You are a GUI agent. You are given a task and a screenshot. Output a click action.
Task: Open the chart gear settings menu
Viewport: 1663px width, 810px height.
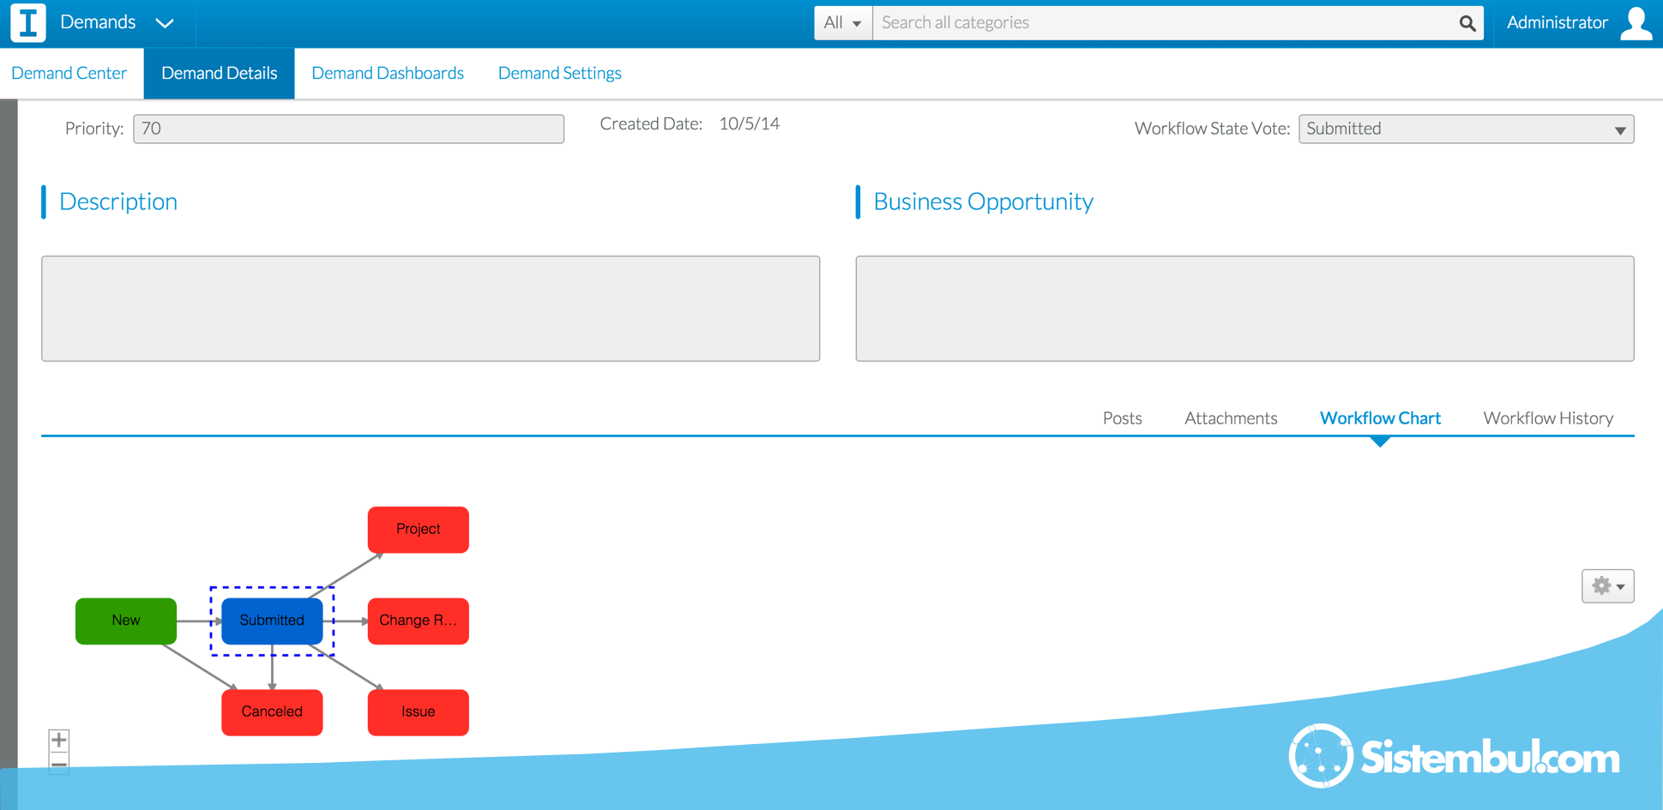coord(1606,586)
